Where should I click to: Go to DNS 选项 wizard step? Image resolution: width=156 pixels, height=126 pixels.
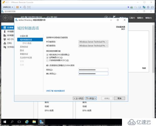tap(27, 43)
